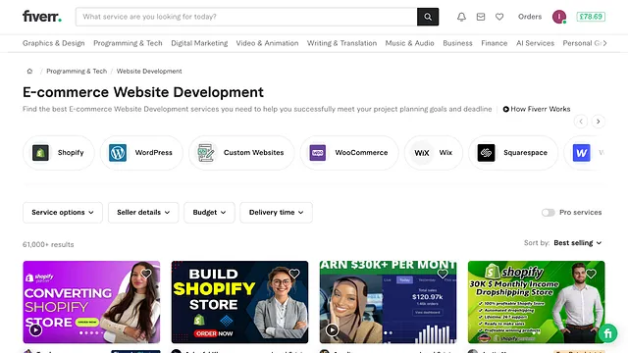
Task: Select the Shopify platform chip
Action: click(x=59, y=153)
